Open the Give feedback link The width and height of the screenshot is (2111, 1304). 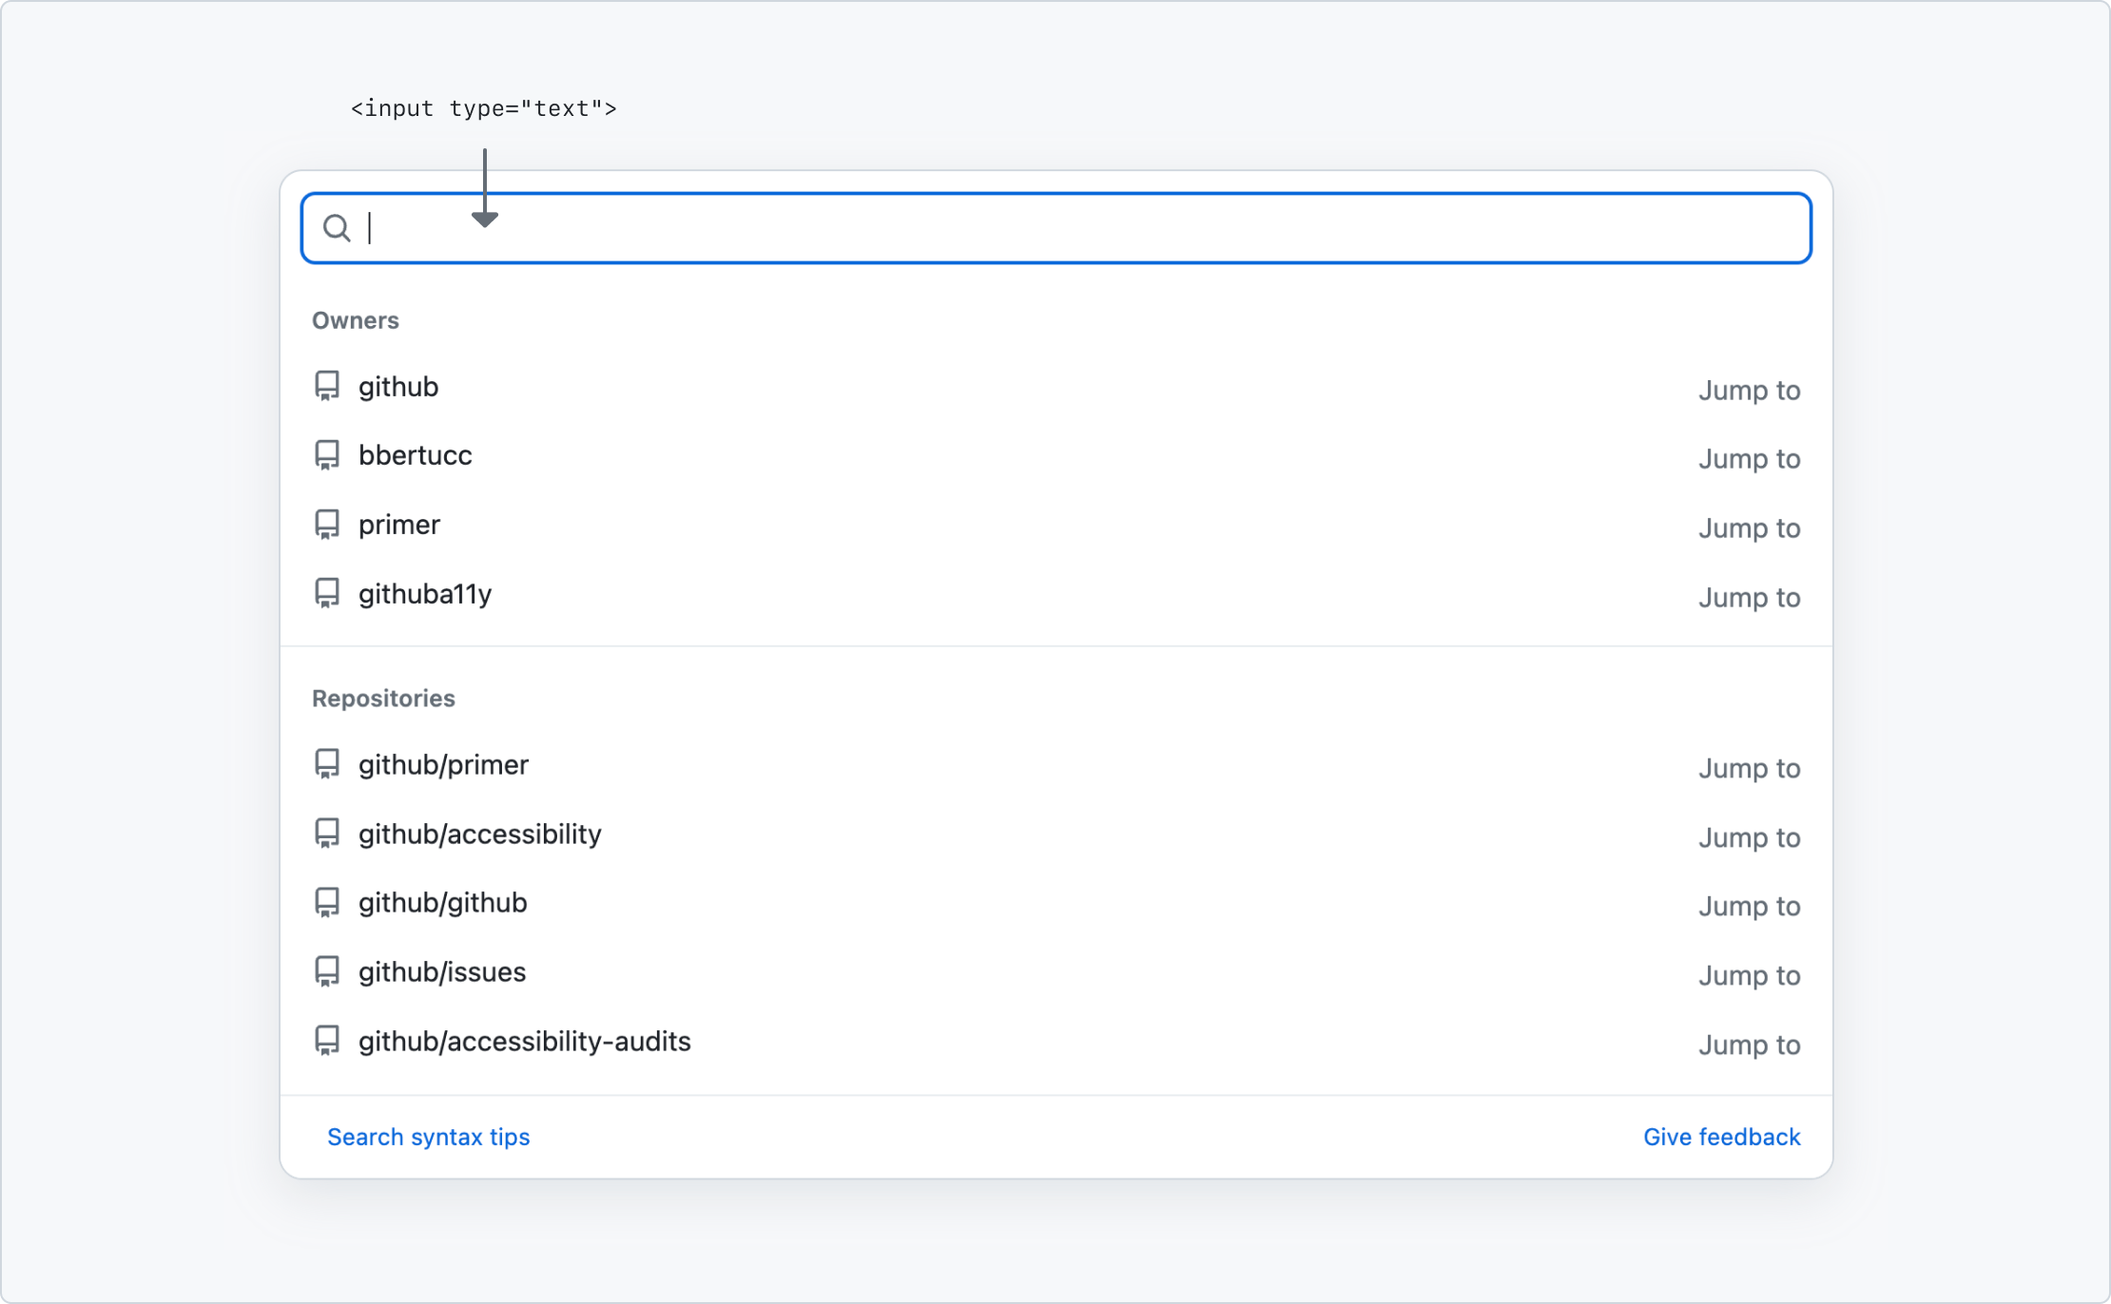tap(1721, 1137)
